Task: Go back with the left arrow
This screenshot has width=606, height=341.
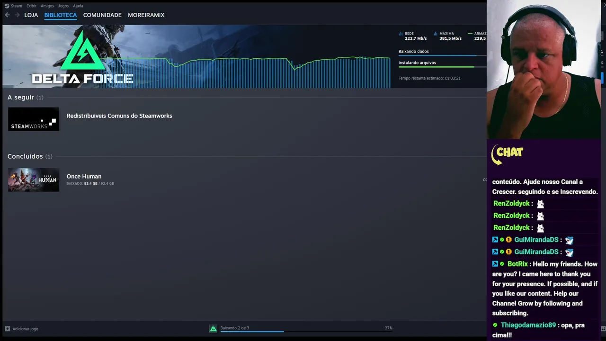Action: [x=7, y=15]
